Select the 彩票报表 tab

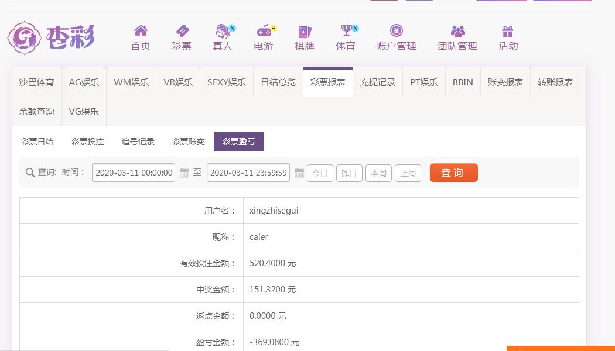328,82
